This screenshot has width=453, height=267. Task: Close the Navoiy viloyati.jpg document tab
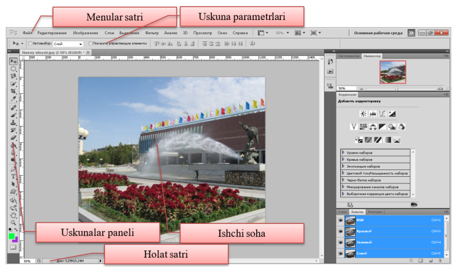point(88,52)
